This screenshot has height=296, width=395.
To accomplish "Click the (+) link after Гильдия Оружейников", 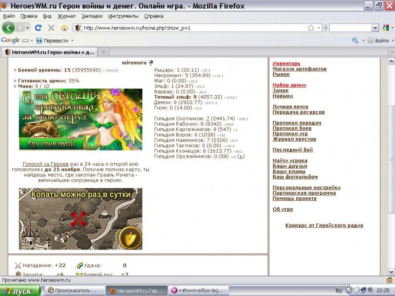I will [x=241, y=156].
